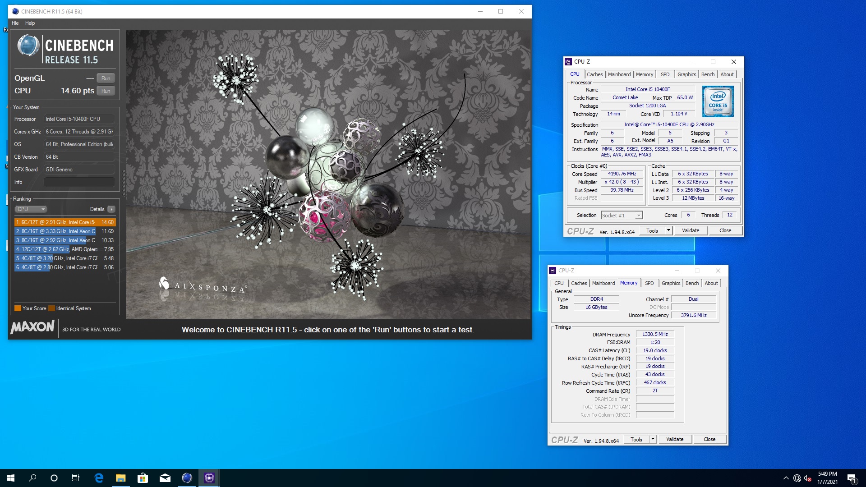
Task: Select ranking entry 4C/8T @ 2.80 GHz
Action: (x=65, y=267)
